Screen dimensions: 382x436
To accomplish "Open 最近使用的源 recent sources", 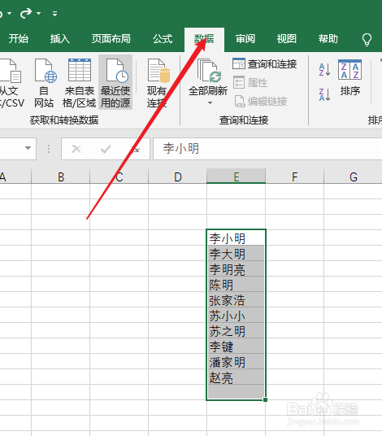I will (x=115, y=82).
